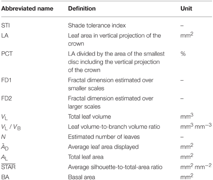Select the STAR abbreviation with overbar

point(8,167)
